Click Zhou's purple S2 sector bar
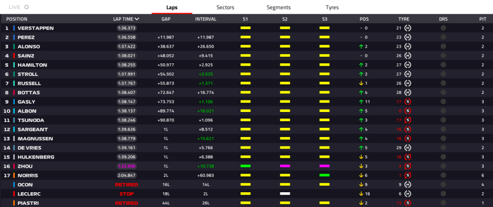 pos(285,166)
